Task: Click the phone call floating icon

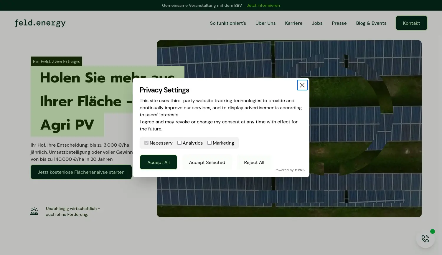Action: tap(425, 238)
